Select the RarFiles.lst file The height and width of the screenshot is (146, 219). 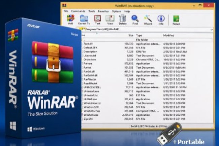[90, 79]
